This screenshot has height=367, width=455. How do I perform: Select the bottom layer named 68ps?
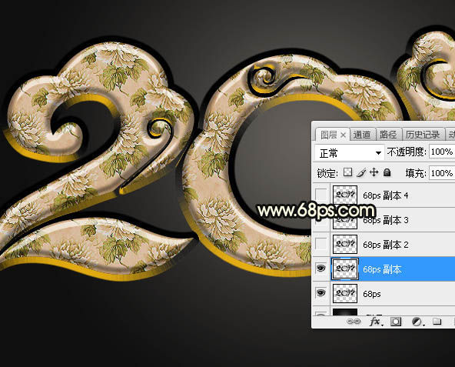point(372,294)
